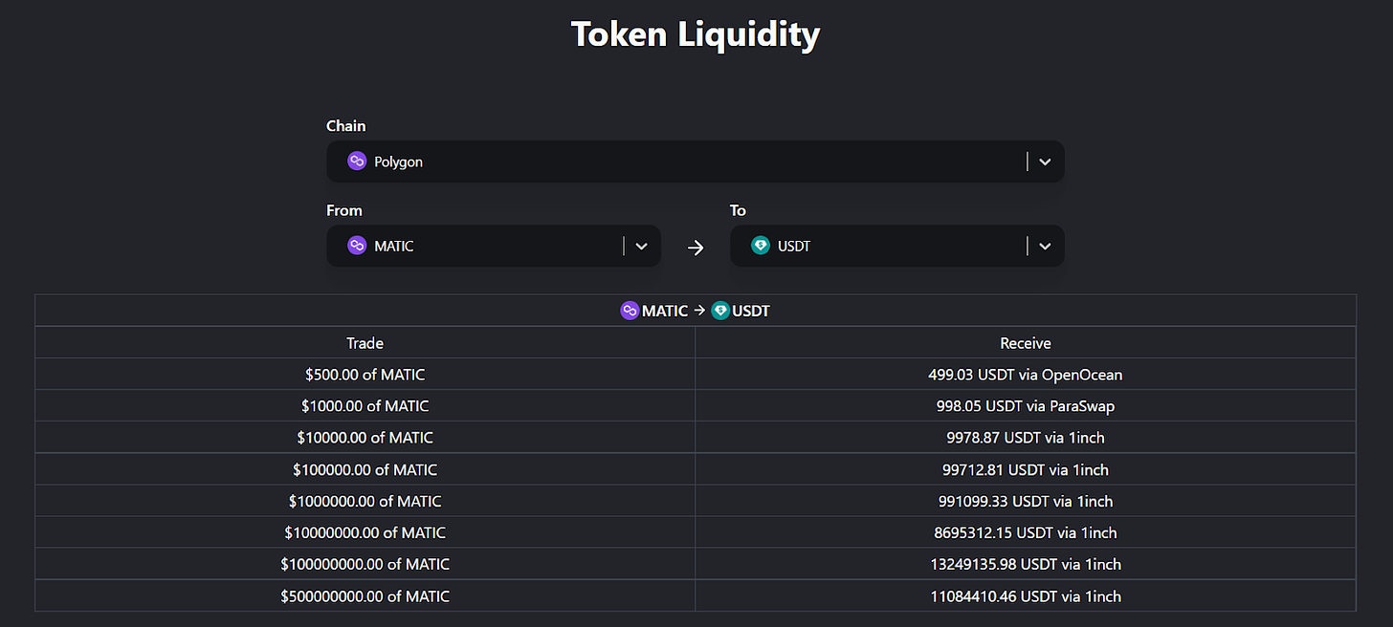Open the To token dropdown chevron
The width and height of the screenshot is (1393, 627).
point(1045,247)
